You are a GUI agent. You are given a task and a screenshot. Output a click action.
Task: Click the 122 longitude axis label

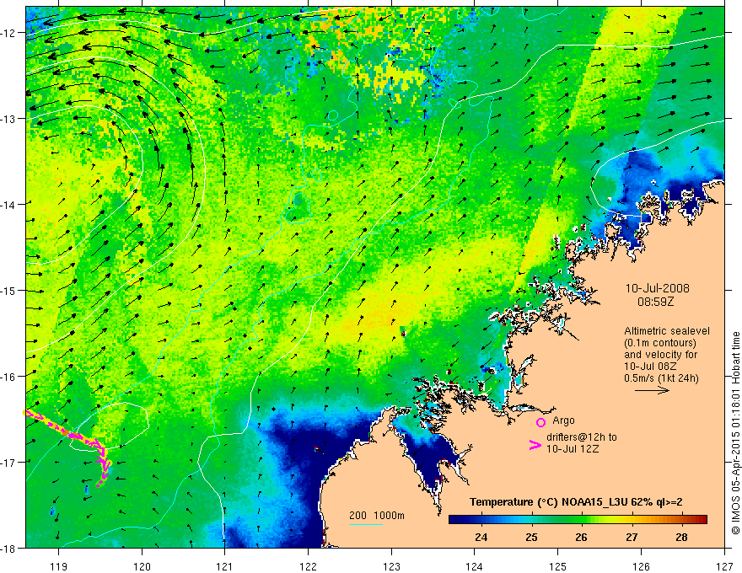tap(308, 566)
